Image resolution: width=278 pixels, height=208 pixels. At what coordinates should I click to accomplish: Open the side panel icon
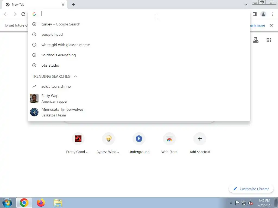coord(255,14)
